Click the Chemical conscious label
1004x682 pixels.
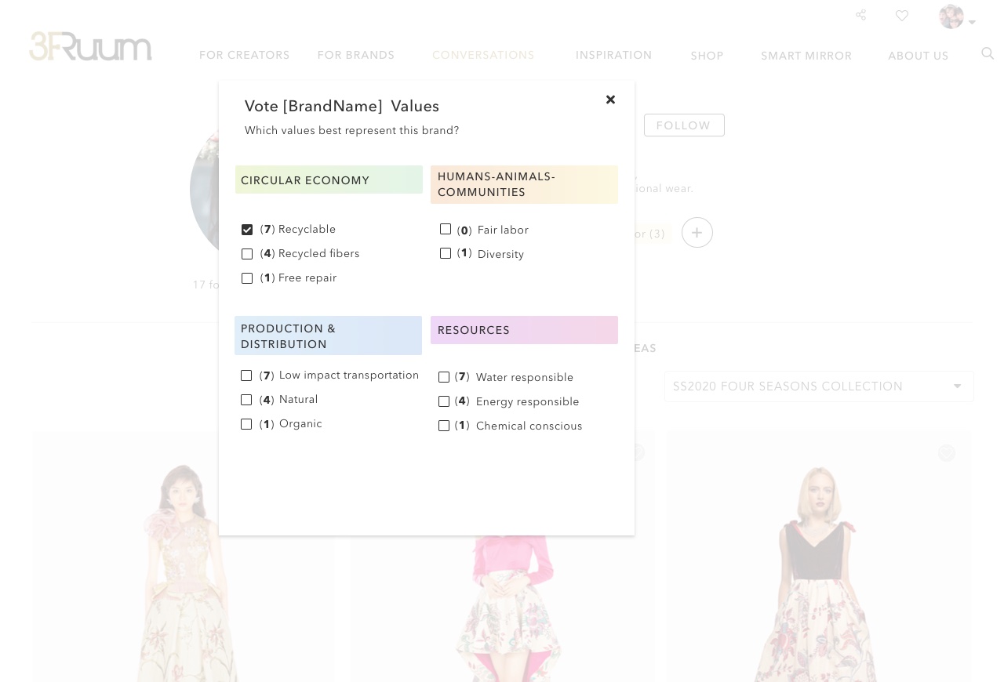[x=529, y=426]
